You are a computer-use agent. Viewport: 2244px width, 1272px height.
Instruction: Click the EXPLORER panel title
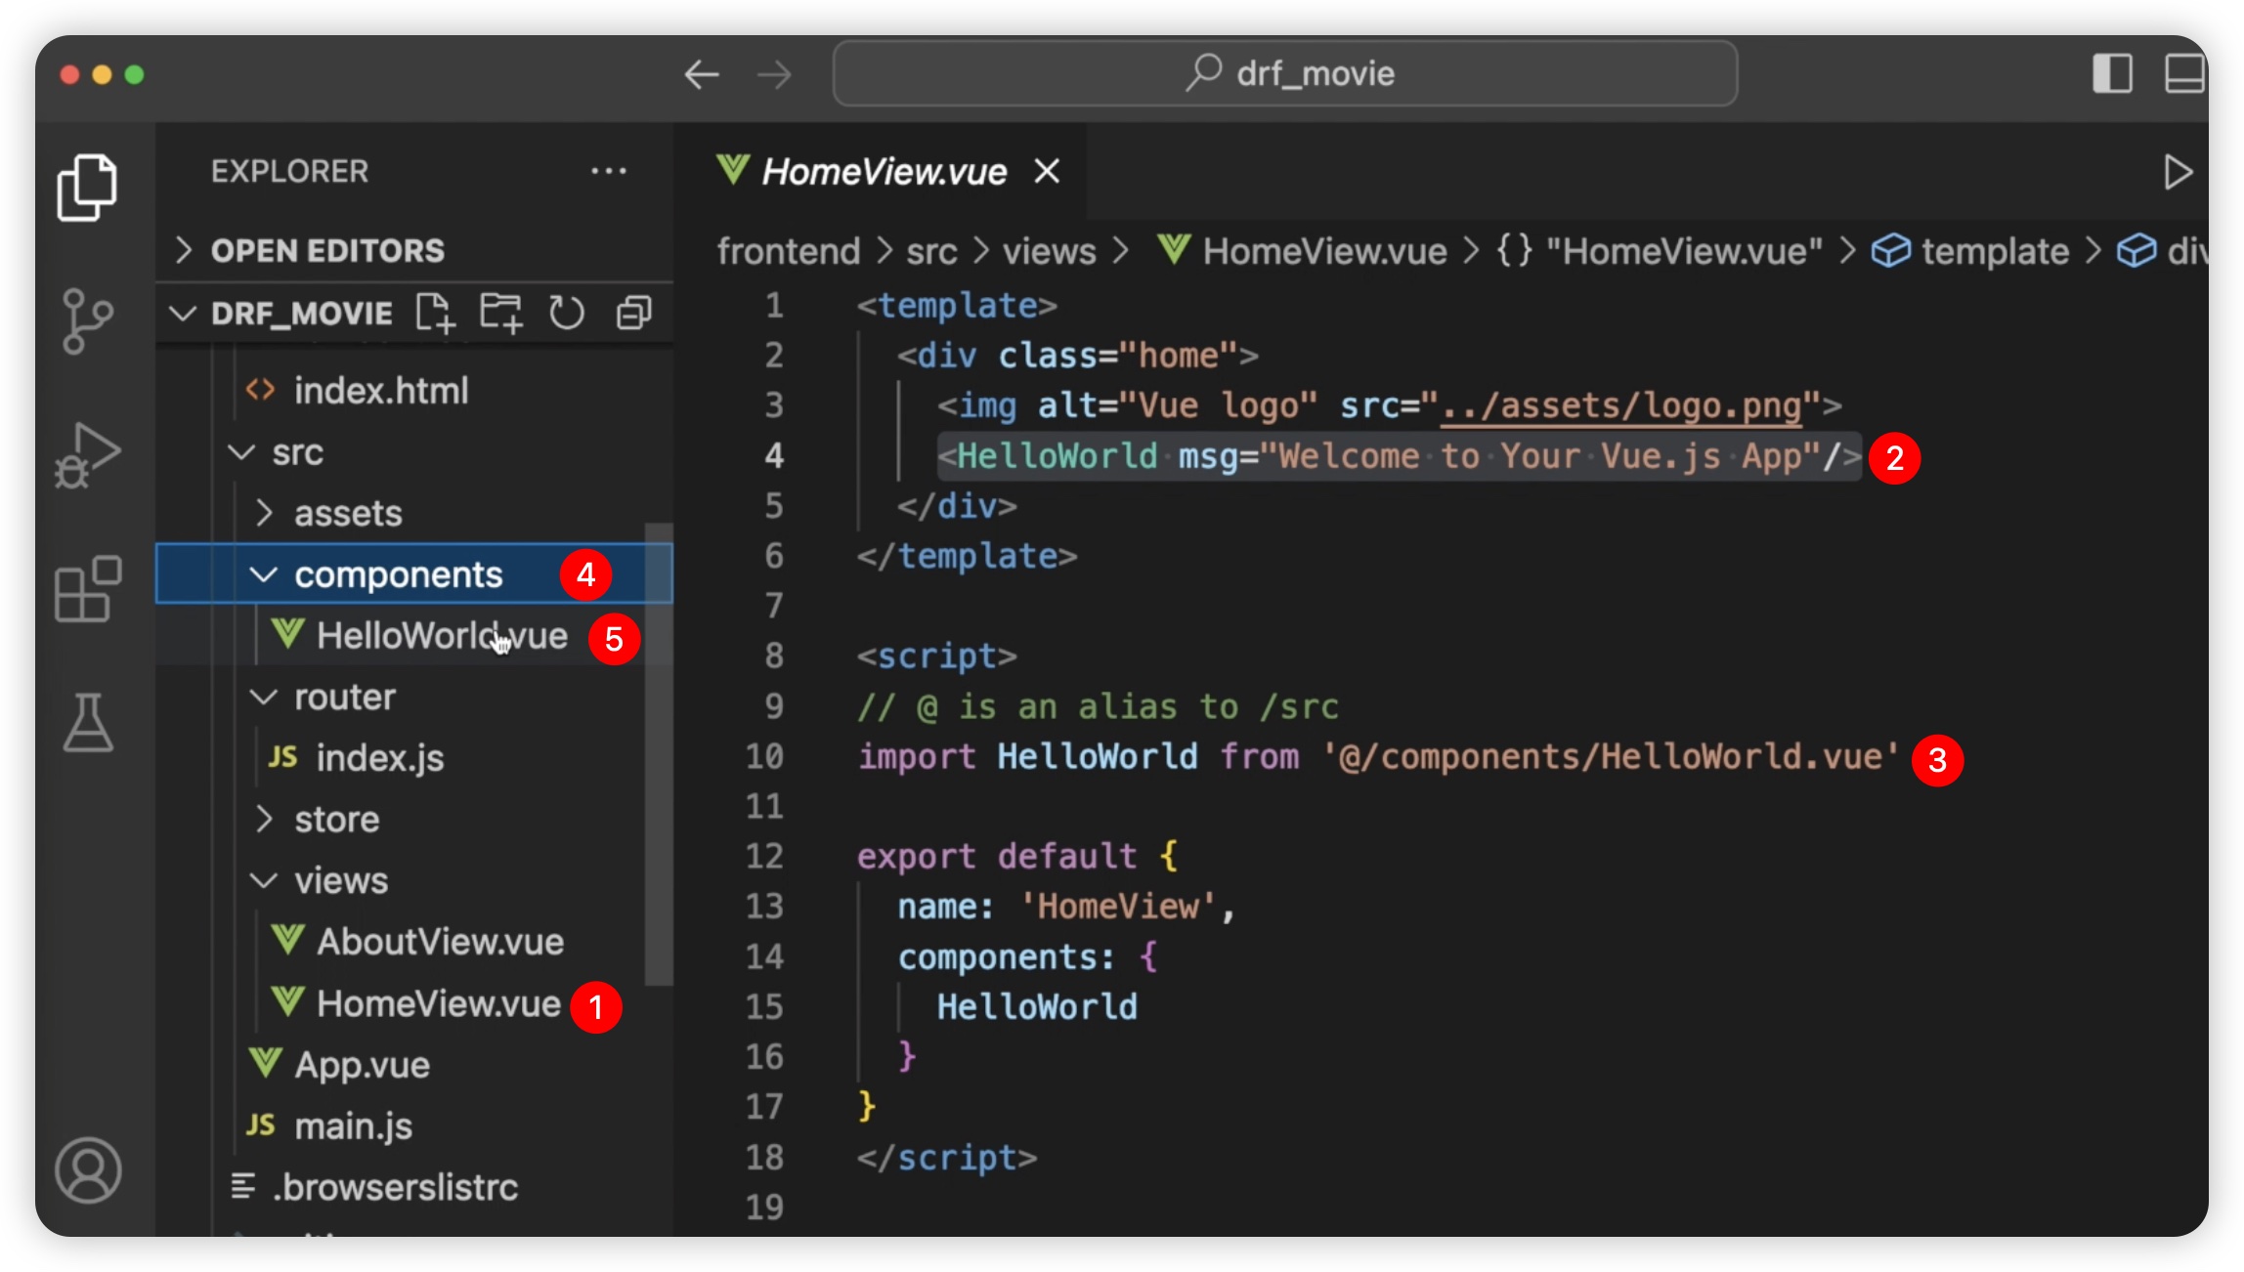point(289,171)
